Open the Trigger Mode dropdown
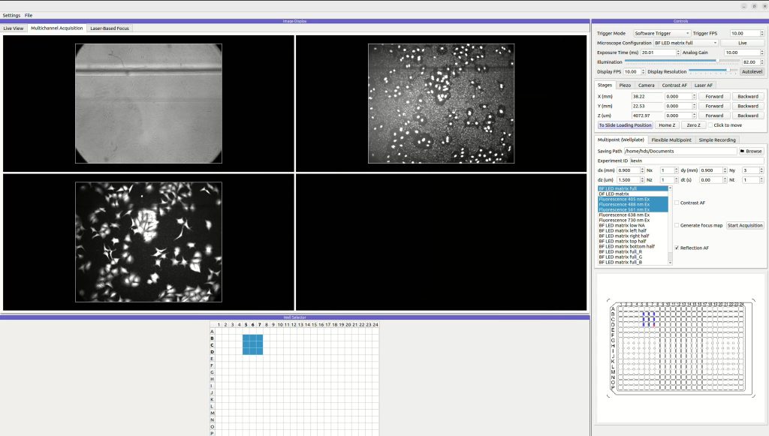 (661, 33)
